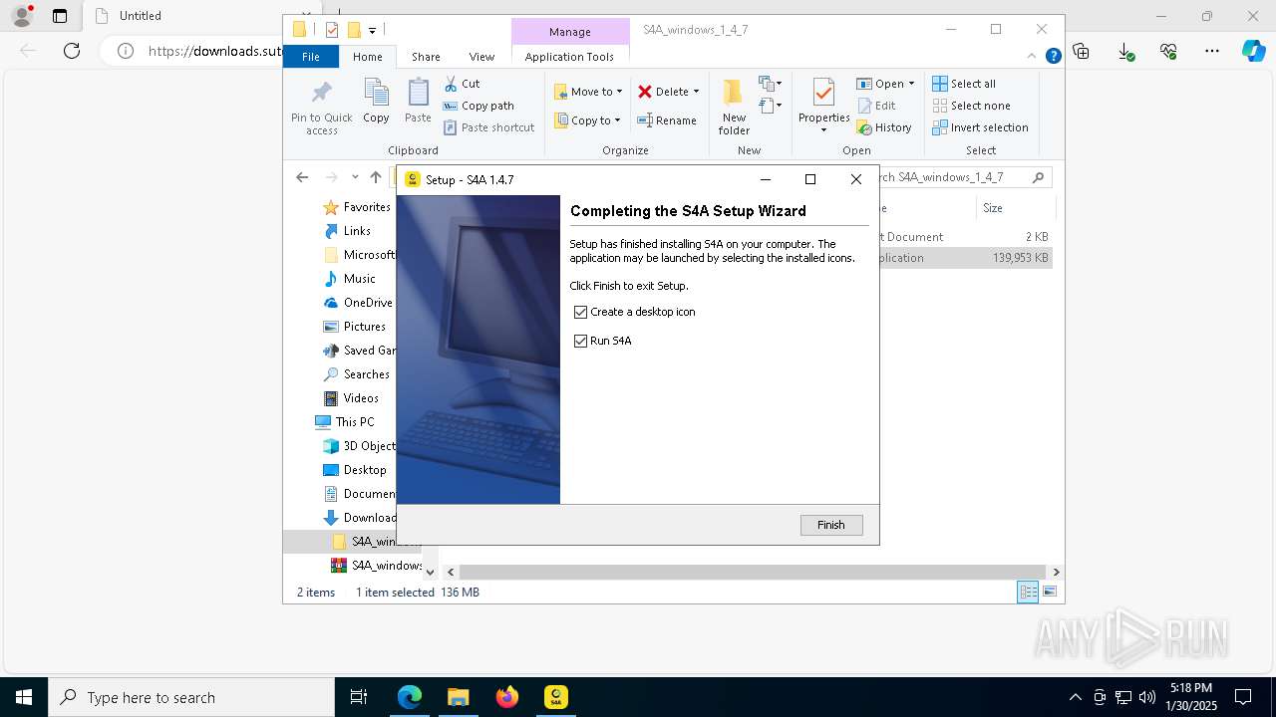The width and height of the screenshot is (1276, 717).
Task: Open Edge Settings and more menu
Action: 1212,51
